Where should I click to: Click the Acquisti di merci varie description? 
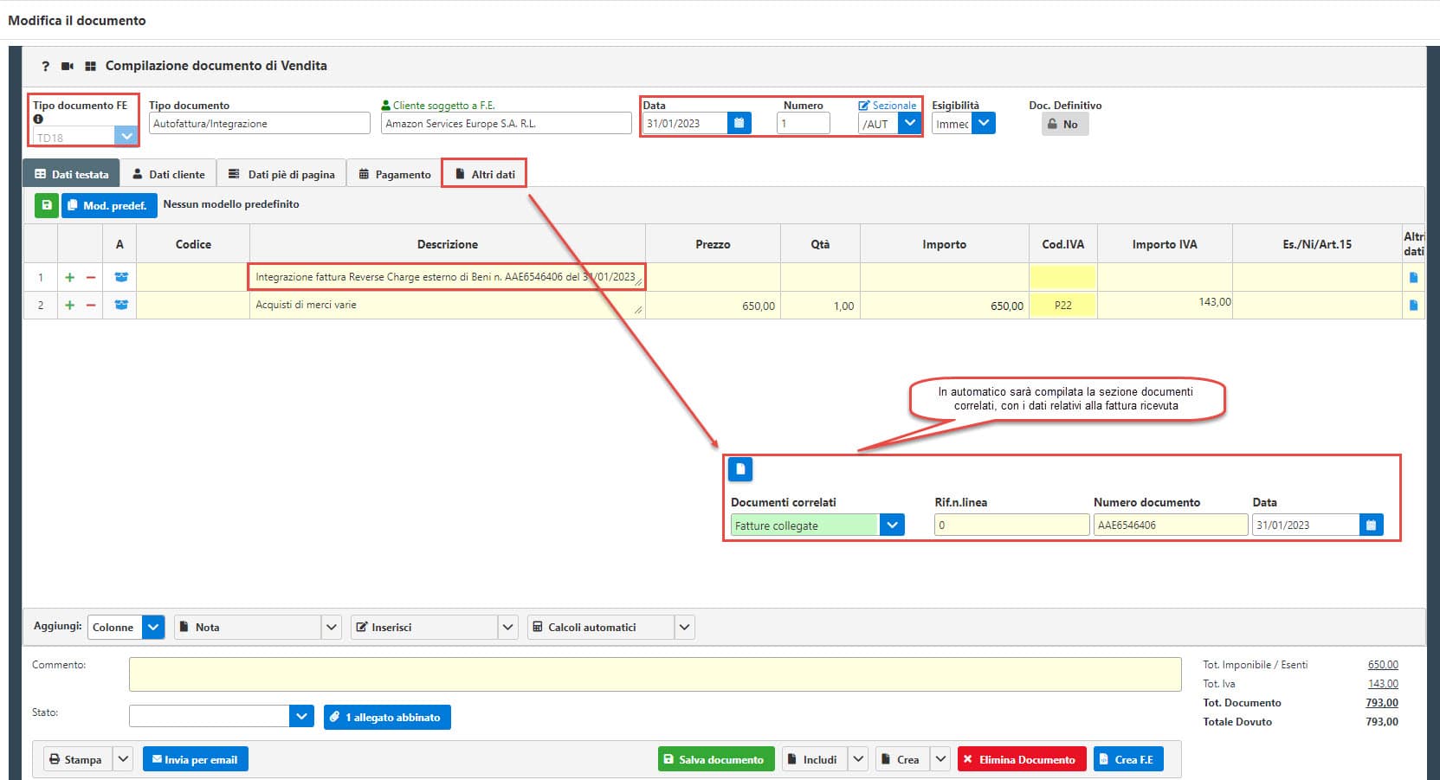point(447,305)
